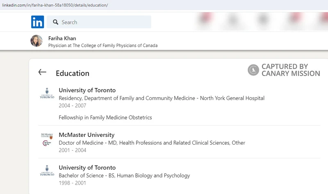Select the '2004 - 2007' date text
Image resolution: width=328 pixels, height=194 pixels.
click(73, 106)
